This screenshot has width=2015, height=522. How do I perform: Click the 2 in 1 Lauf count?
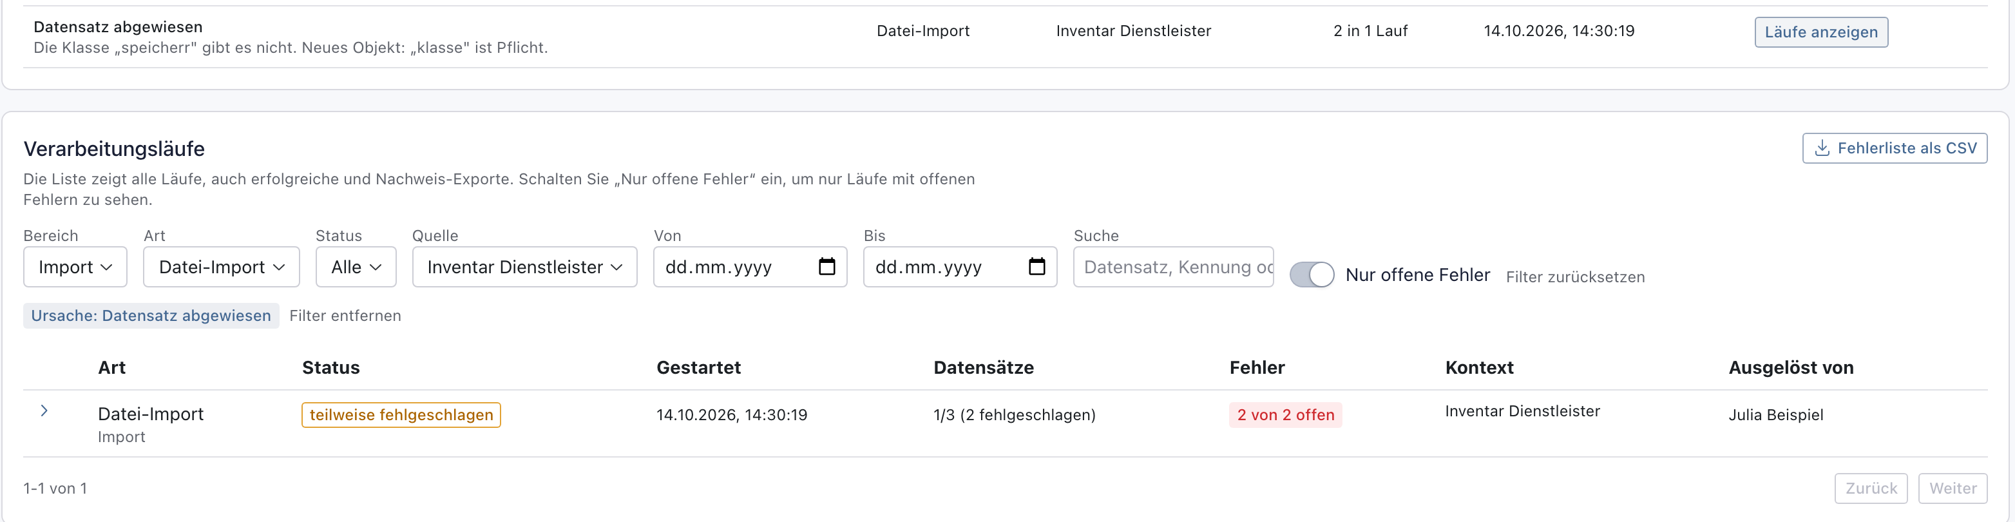(1370, 30)
